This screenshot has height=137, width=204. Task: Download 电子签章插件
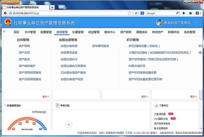click(x=161, y=128)
